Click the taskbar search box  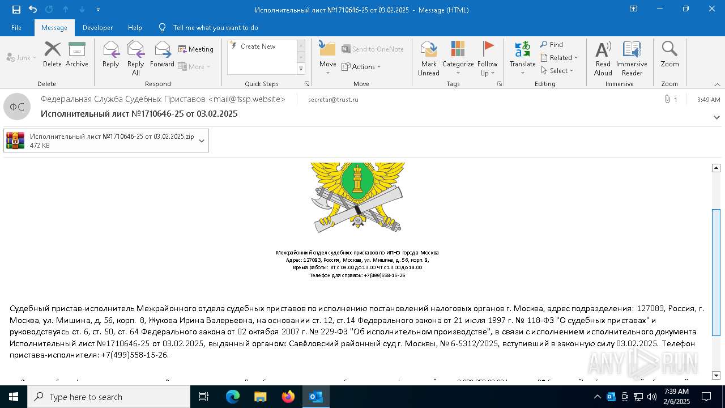click(109, 397)
